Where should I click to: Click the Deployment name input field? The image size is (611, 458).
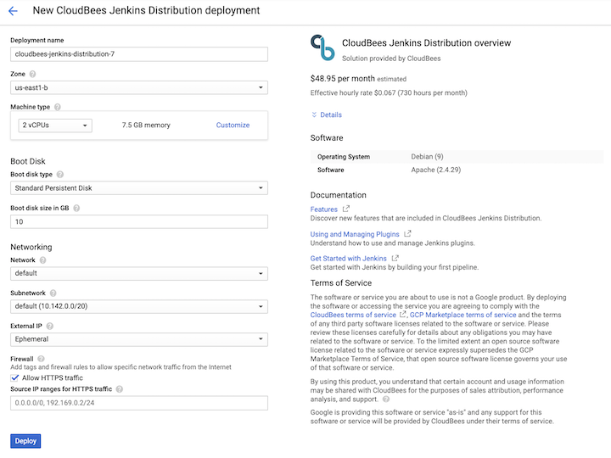pos(139,54)
